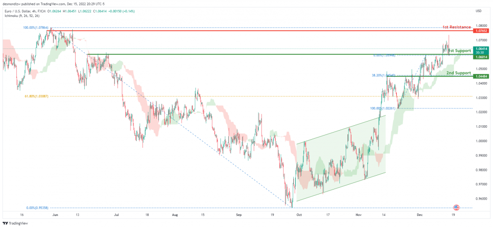Click the "Jun" date on time axis
The image size is (493, 228).
click(55, 216)
